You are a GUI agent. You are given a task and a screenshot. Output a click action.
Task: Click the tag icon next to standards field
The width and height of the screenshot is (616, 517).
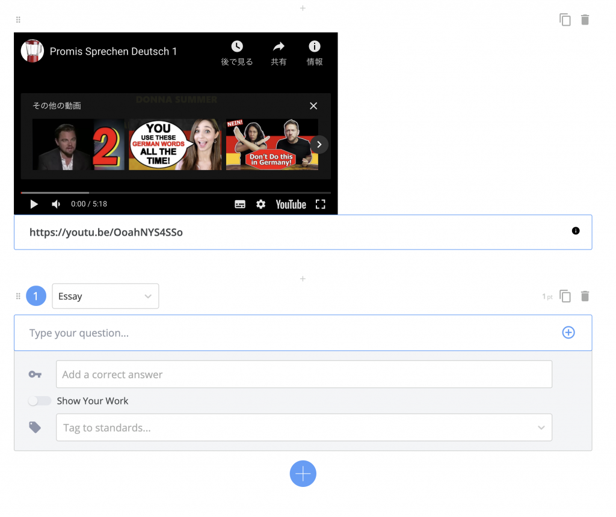pyautogui.click(x=35, y=427)
